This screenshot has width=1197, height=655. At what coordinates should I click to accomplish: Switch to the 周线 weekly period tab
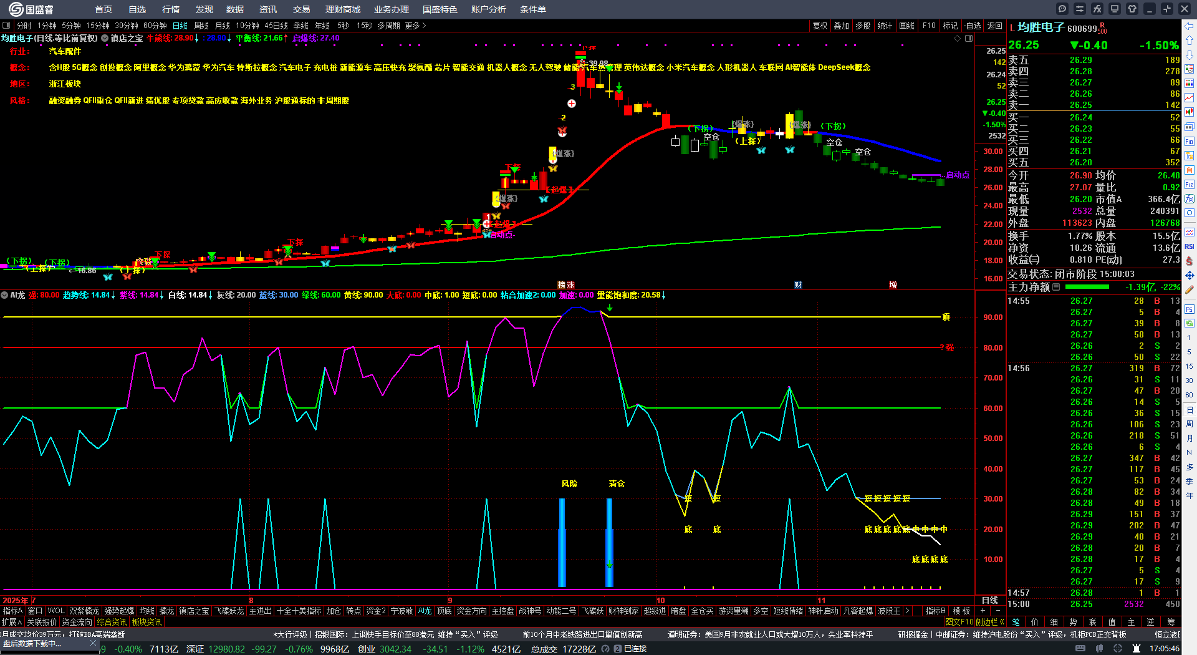point(201,26)
